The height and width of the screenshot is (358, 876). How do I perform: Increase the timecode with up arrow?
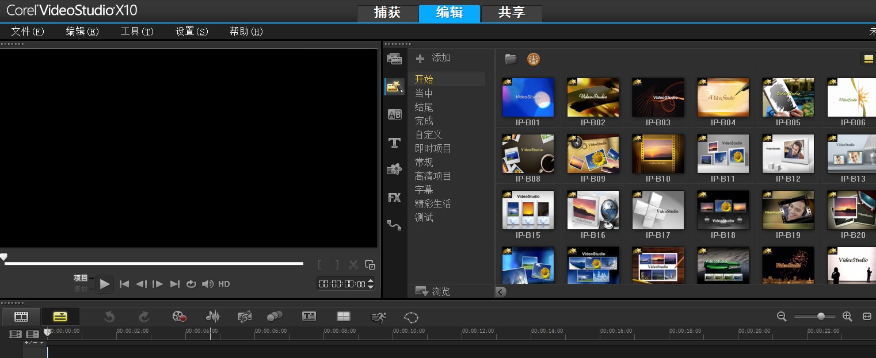click(x=371, y=281)
